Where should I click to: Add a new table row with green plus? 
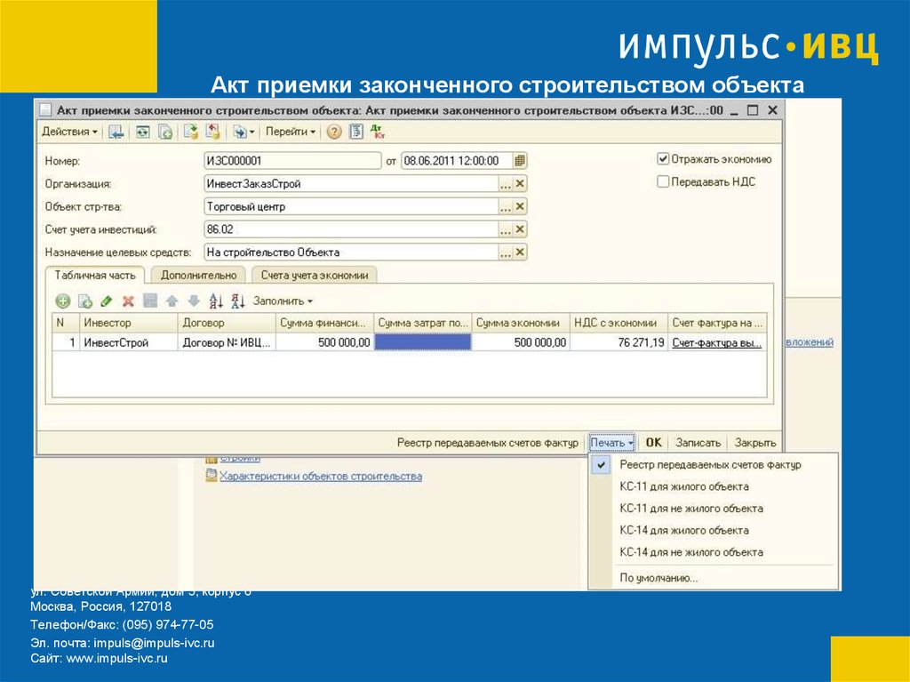[x=63, y=301]
